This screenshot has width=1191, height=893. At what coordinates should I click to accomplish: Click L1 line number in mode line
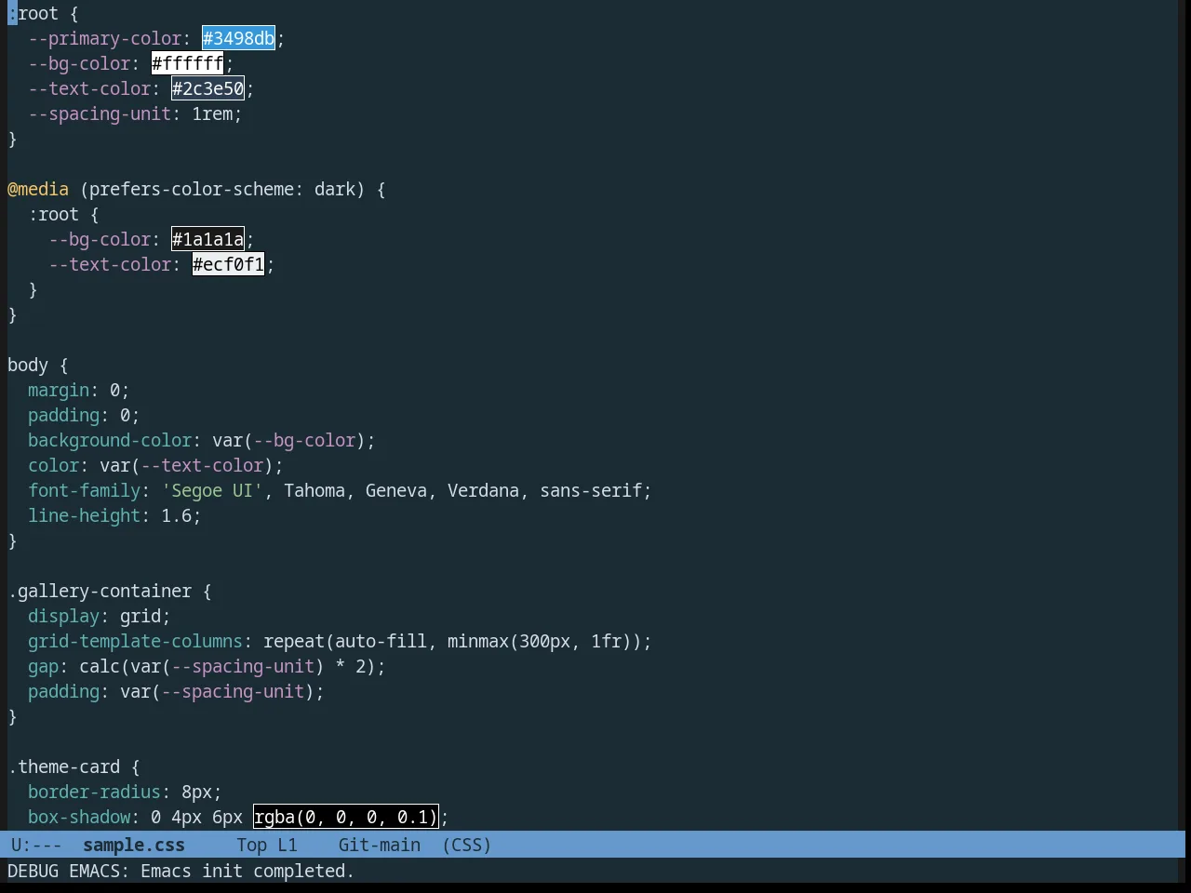pyautogui.click(x=288, y=845)
